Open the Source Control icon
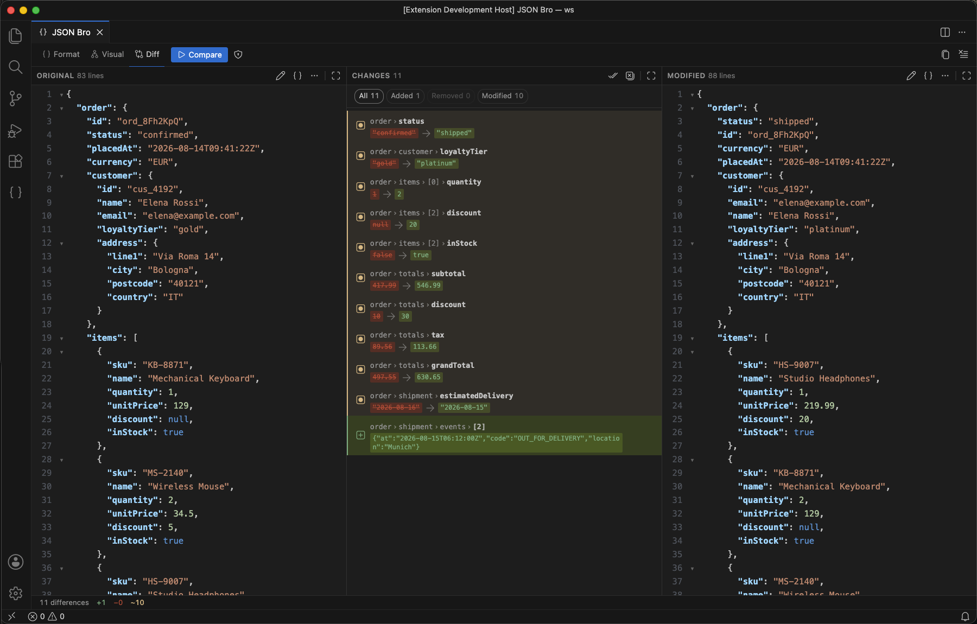 (x=16, y=98)
